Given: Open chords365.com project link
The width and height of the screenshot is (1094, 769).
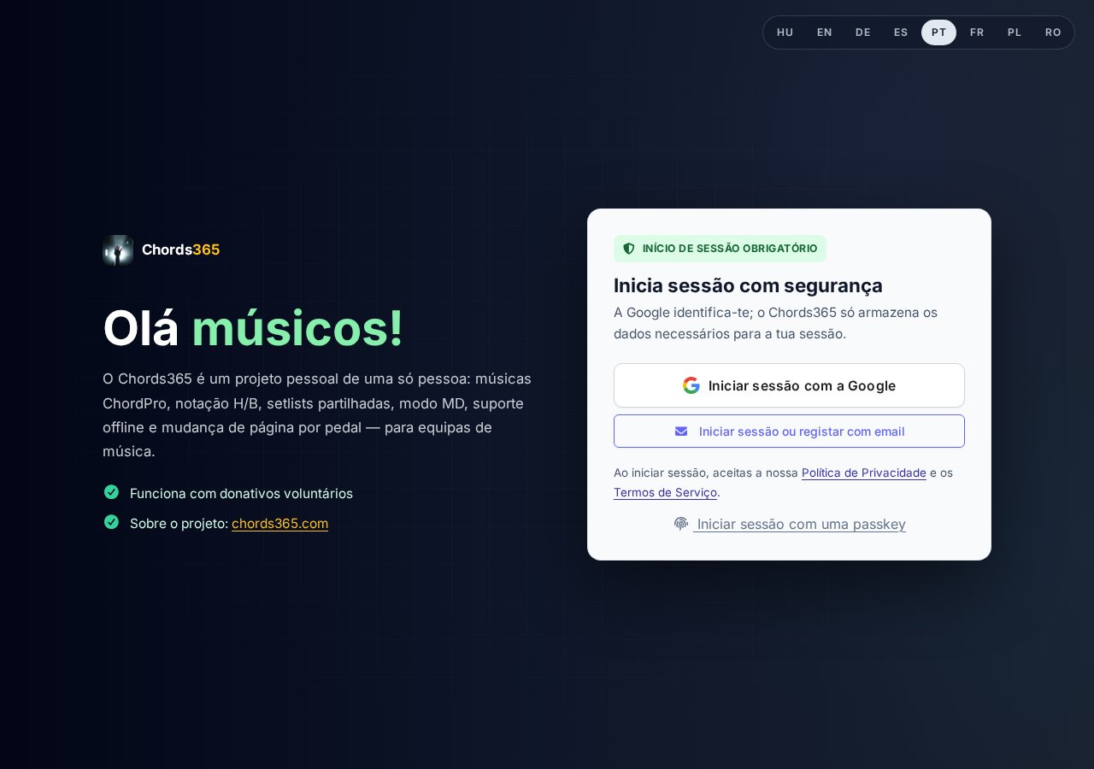Looking at the screenshot, I should point(279,523).
